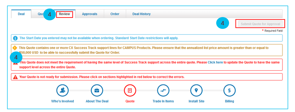Click the red Quote label under the icon

tap(130, 101)
